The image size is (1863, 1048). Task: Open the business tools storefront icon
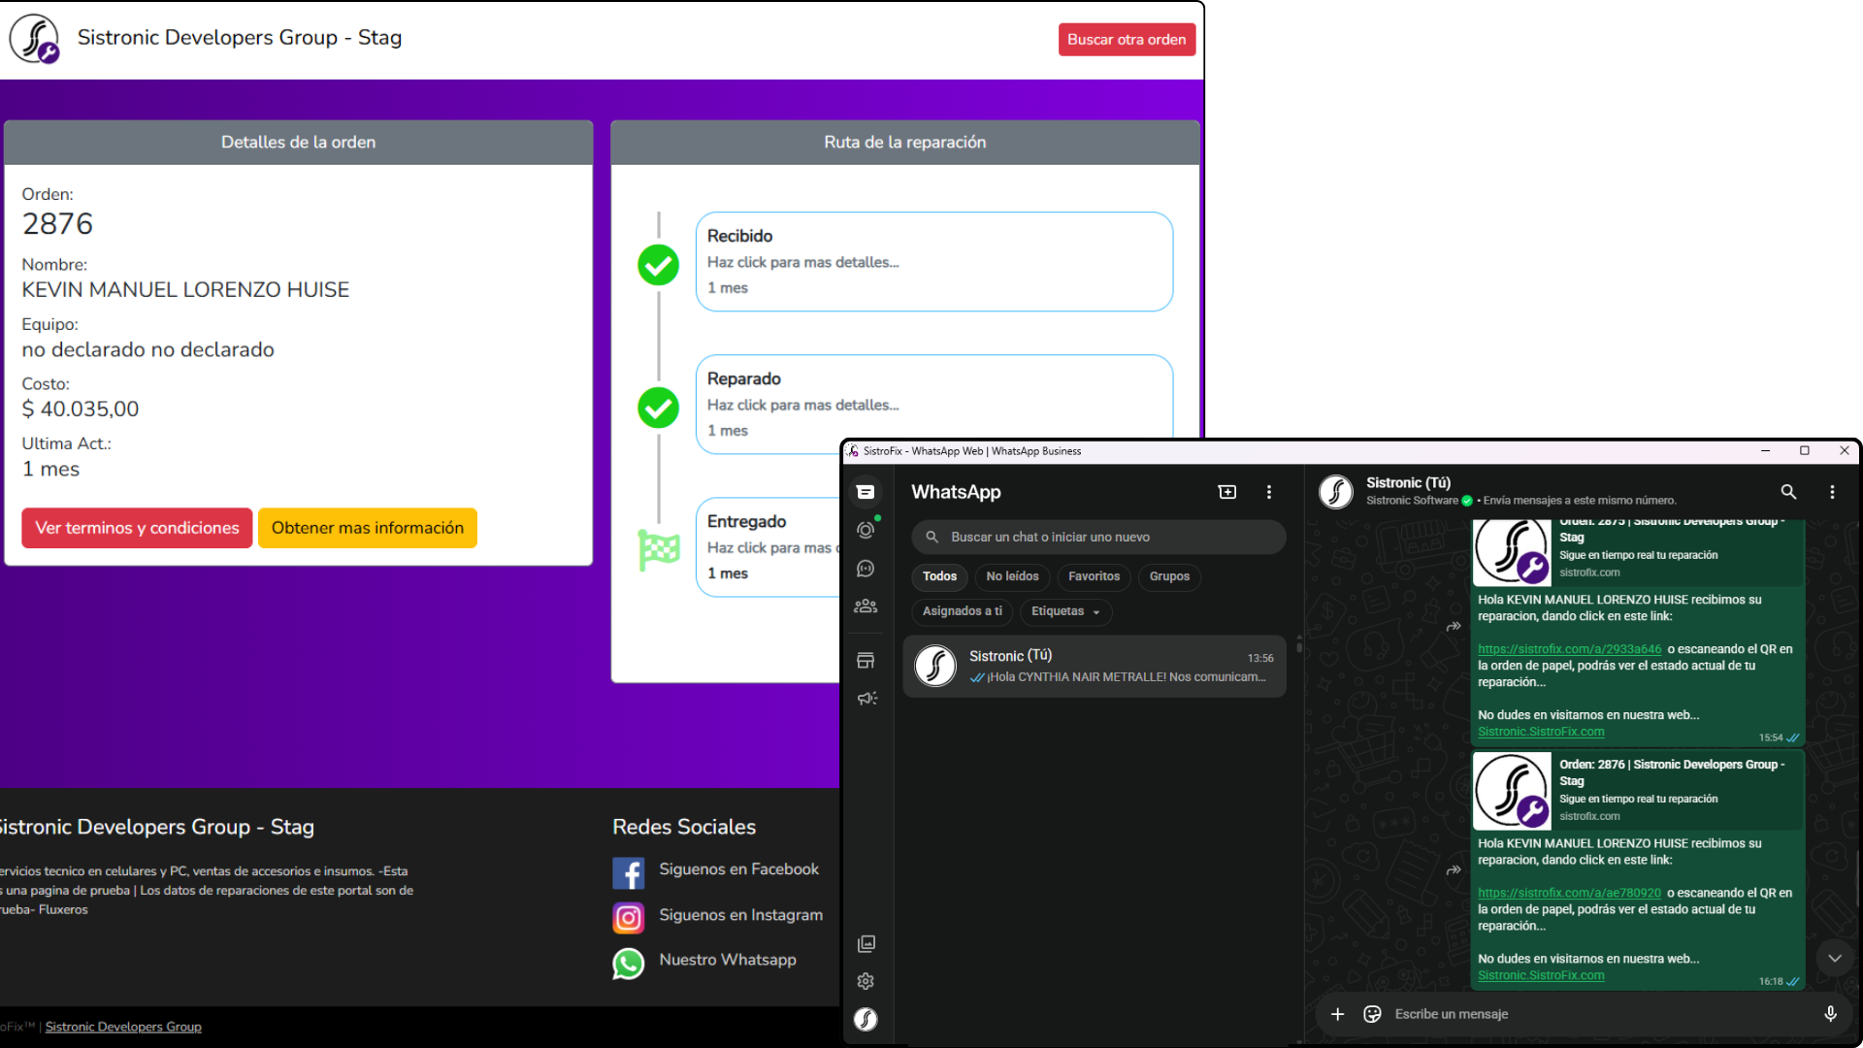(866, 661)
